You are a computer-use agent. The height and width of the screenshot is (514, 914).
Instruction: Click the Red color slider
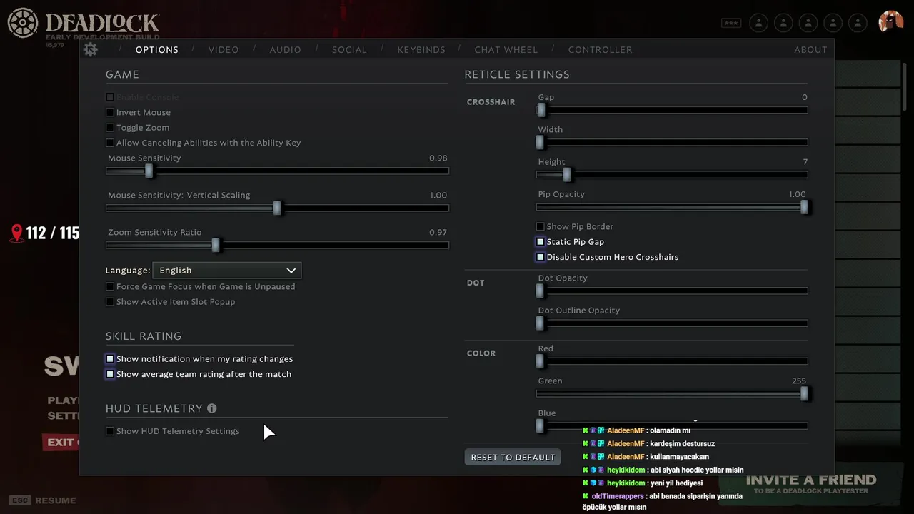click(x=672, y=361)
